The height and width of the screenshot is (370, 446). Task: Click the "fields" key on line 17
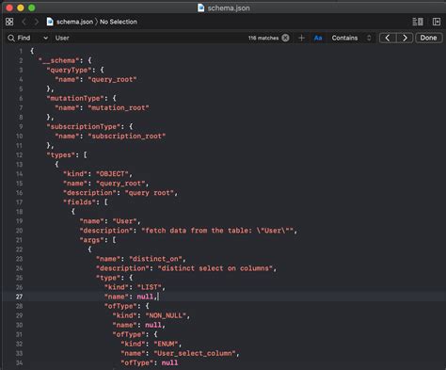click(x=79, y=202)
